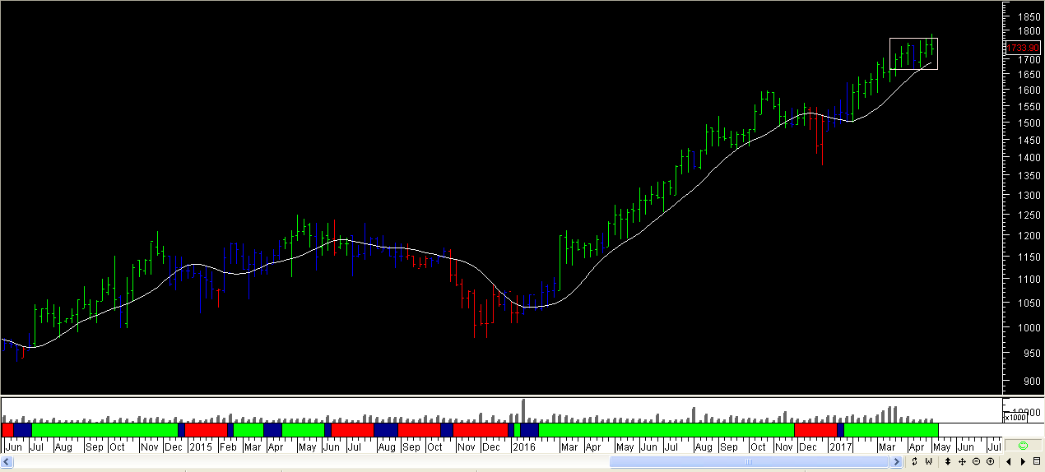Click the green smiley face indicator
The width and height of the screenshot is (1045, 472).
click(x=1024, y=446)
